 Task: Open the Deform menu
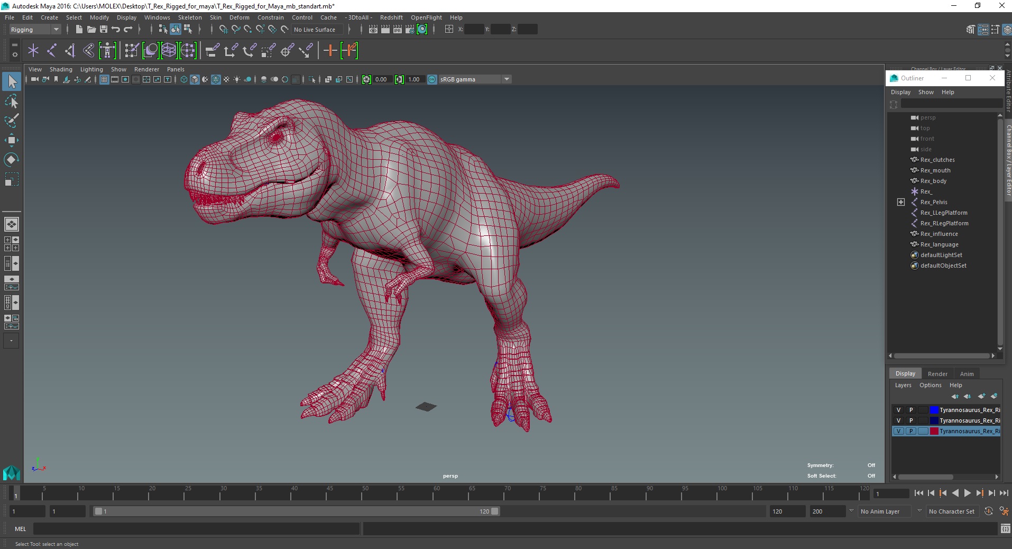click(x=239, y=17)
